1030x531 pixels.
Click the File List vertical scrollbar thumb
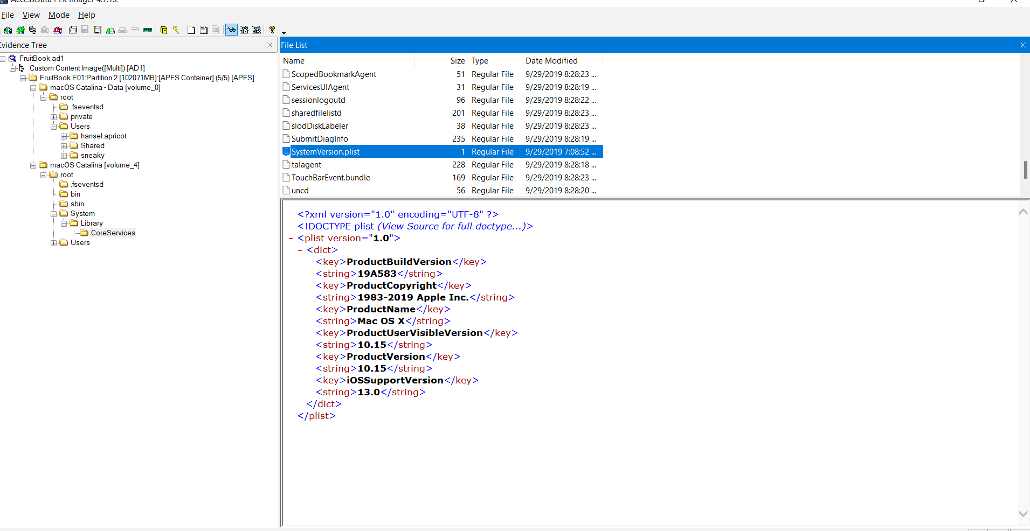tap(1025, 170)
